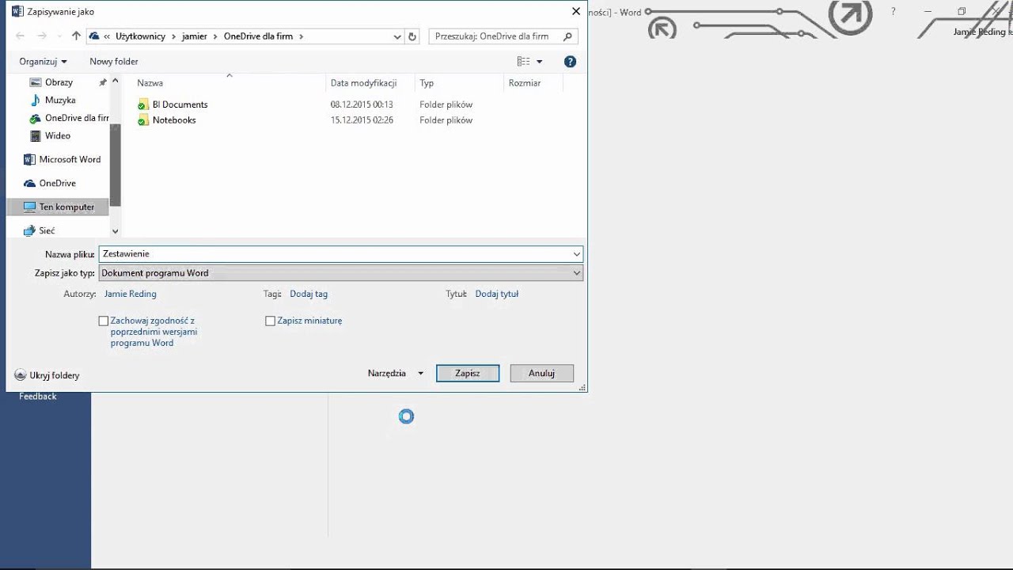This screenshot has width=1013, height=570.
Task: Go back with the navigation arrow
Action: point(21,36)
